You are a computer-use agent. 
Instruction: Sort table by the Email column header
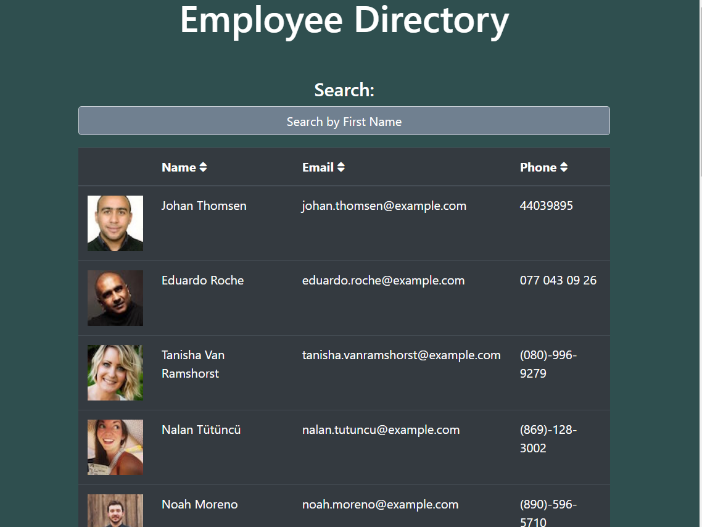(x=318, y=167)
